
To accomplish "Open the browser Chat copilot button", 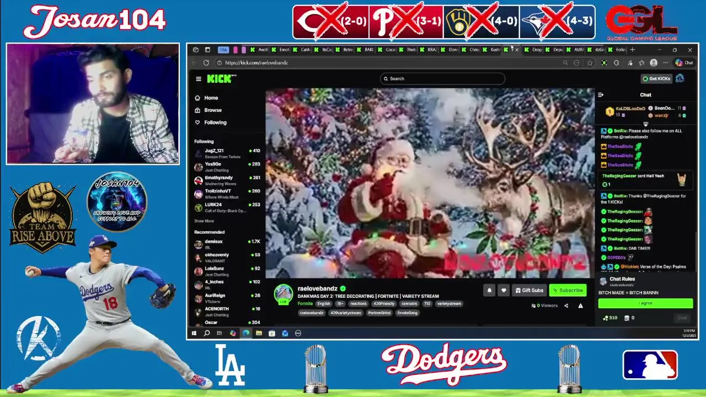I will [x=684, y=63].
